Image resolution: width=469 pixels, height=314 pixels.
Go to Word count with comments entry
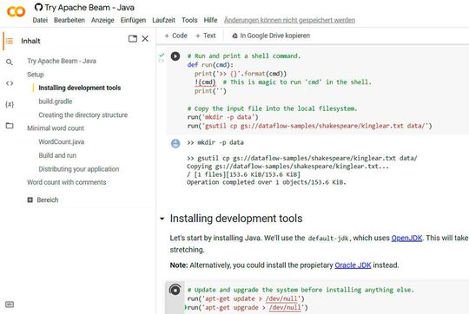click(66, 182)
